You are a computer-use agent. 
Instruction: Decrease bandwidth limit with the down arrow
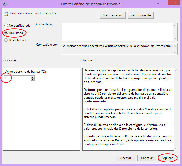[x=33, y=80]
